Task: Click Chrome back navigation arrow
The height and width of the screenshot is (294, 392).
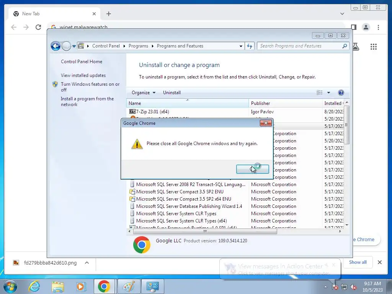Action: pos(14,27)
